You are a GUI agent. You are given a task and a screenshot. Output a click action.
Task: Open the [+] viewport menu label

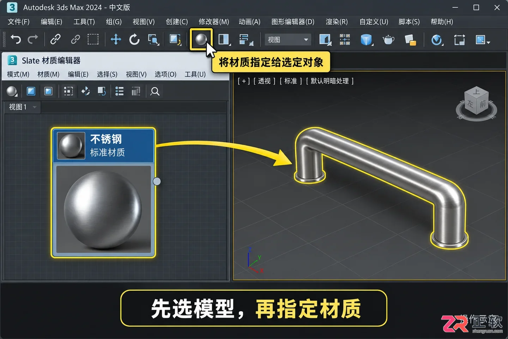click(x=243, y=81)
